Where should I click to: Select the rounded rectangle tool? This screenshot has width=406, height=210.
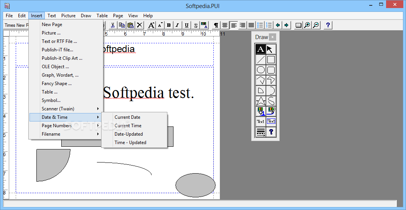271,70
